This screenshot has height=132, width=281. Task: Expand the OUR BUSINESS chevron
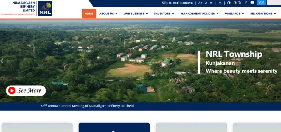click(147, 14)
